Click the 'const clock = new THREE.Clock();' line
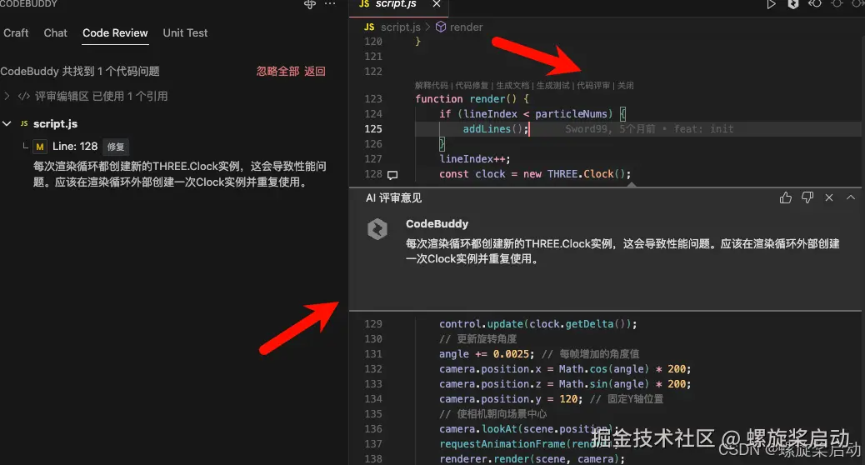 (x=534, y=174)
